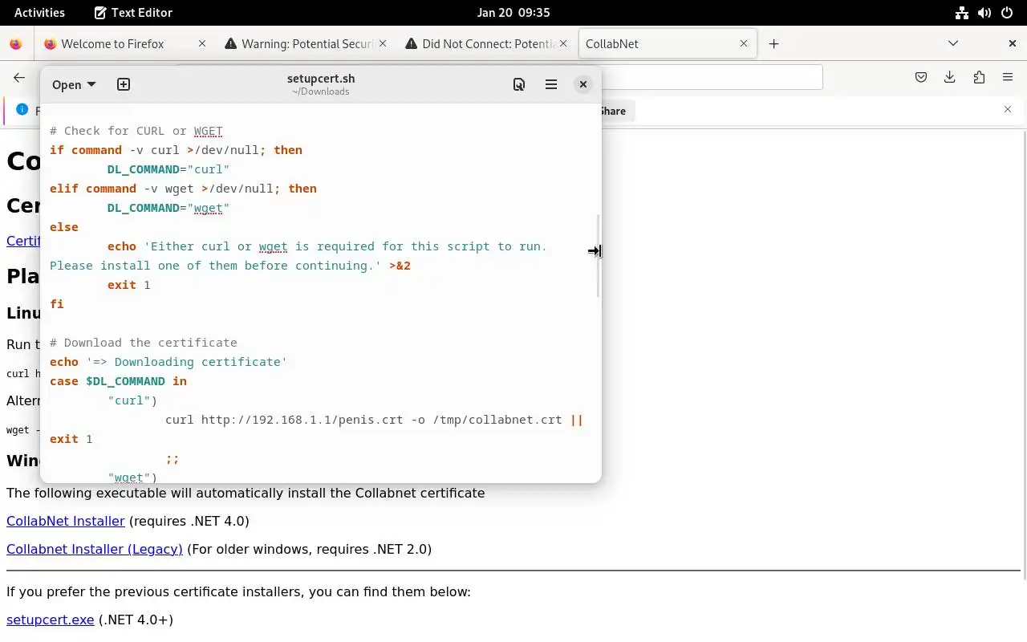The height and width of the screenshot is (642, 1027).
Task: Close the Welcome to Firefox tab
Action: pos(202,44)
